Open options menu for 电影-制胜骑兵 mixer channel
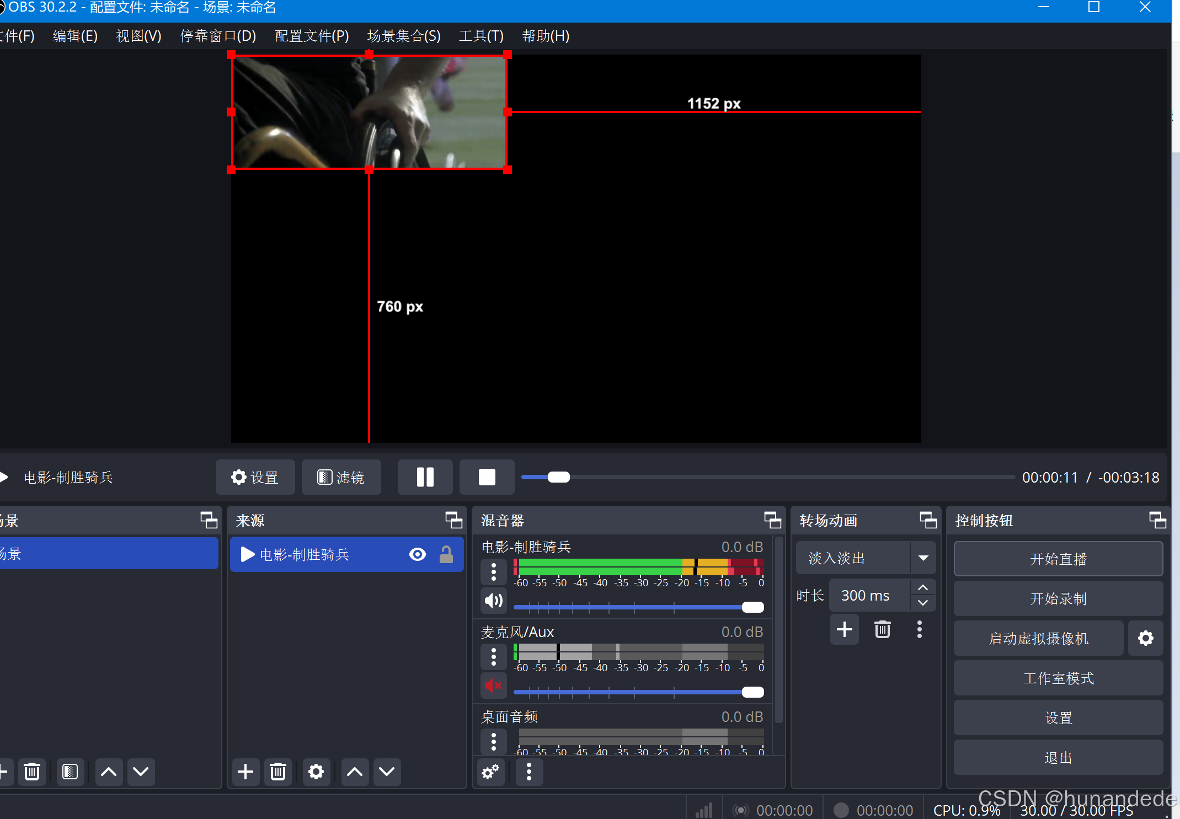 pos(493,572)
